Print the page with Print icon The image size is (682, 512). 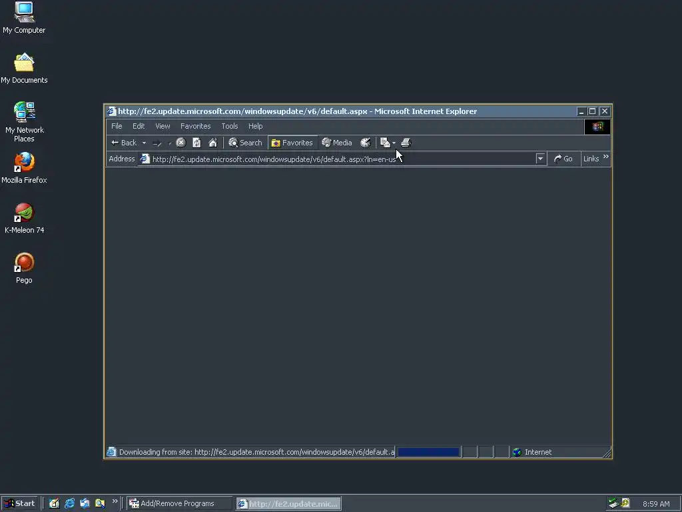click(x=406, y=143)
